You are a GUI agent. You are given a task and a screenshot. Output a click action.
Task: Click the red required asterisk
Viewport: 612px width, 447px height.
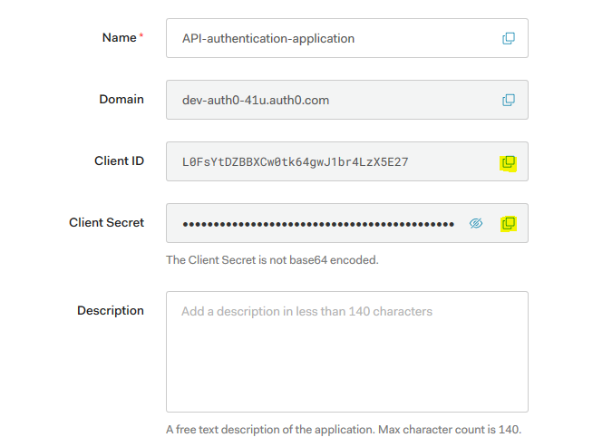(141, 36)
